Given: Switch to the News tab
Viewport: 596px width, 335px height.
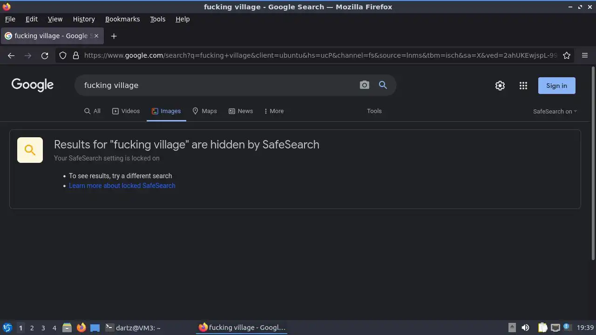Looking at the screenshot, I should point(241,111).
